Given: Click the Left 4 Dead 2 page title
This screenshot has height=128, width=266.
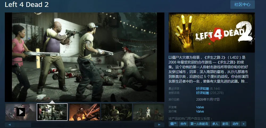Looking at the screenshot, I should (27, 5).
